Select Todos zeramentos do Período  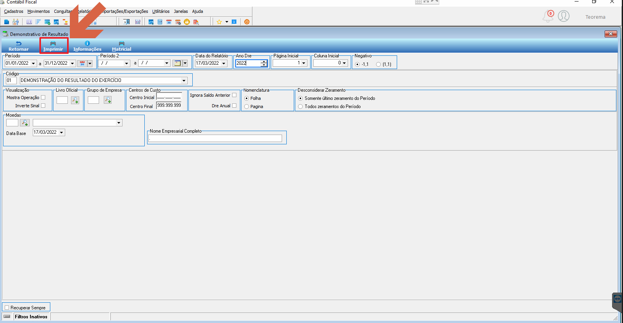coord(300,106)
